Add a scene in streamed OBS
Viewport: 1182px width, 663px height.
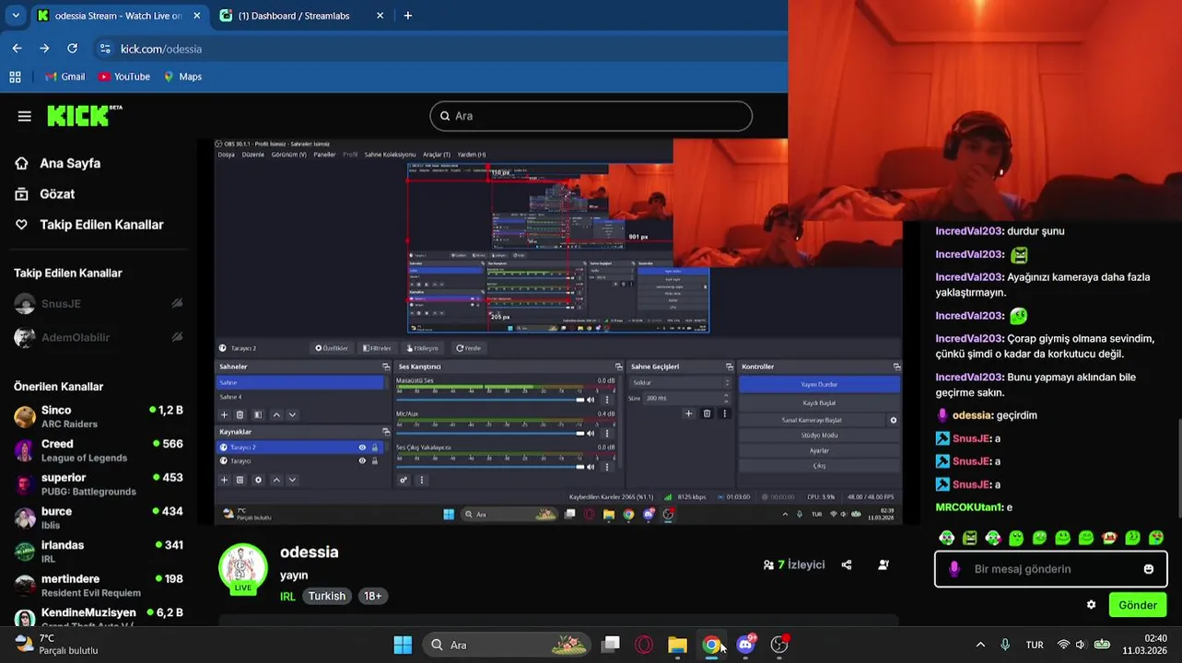click(224, 415)
